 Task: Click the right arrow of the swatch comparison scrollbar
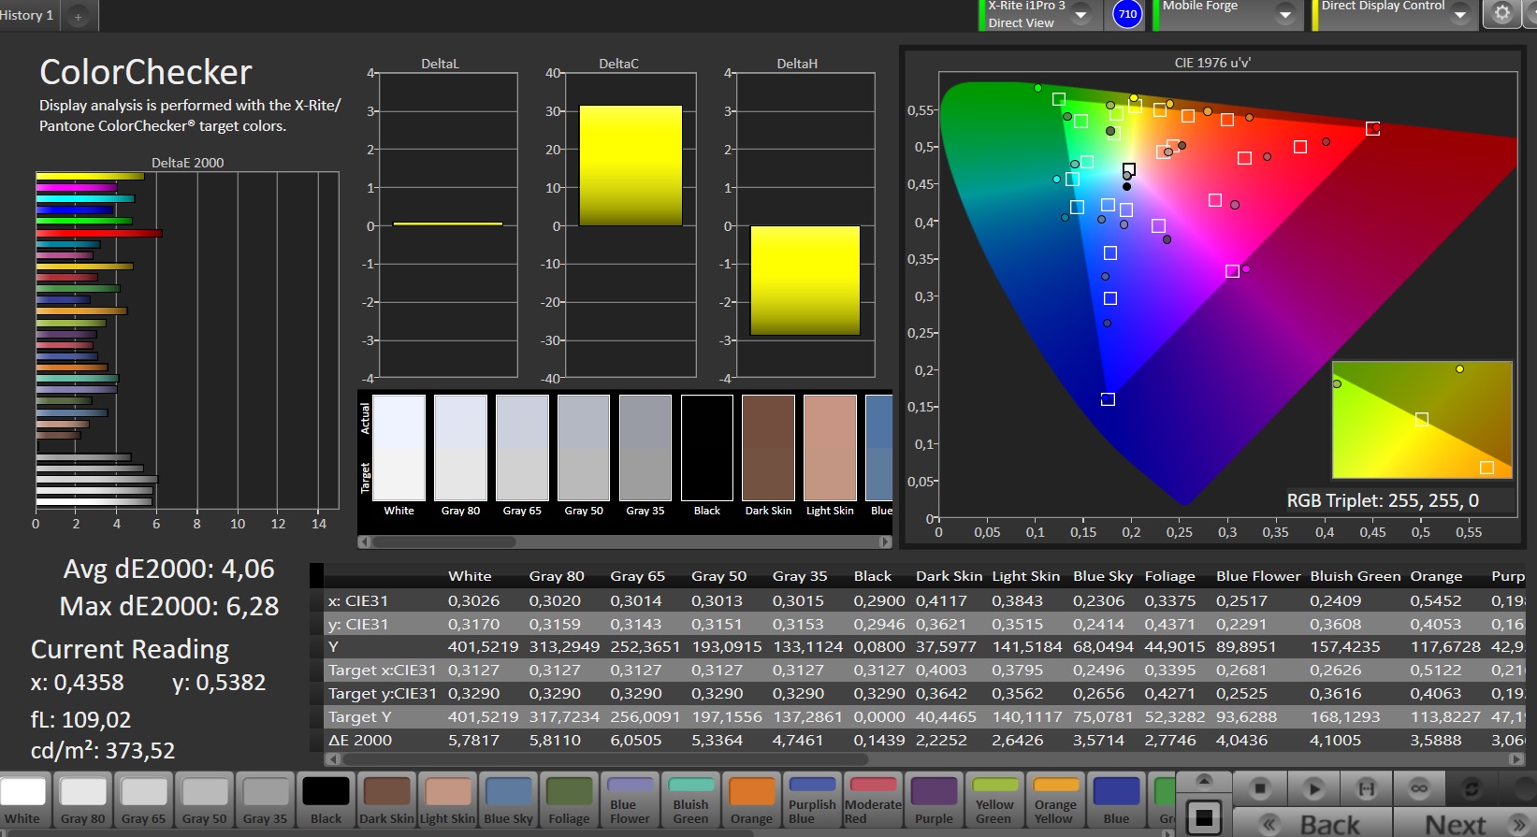(x=885, y=541)
